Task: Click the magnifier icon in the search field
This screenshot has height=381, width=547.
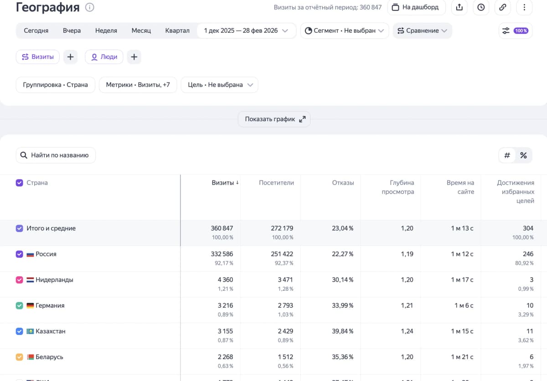Action: coord(24,155)
